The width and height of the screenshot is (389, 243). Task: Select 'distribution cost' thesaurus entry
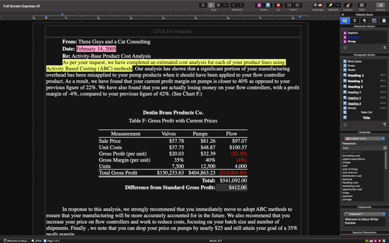point(352,176)
